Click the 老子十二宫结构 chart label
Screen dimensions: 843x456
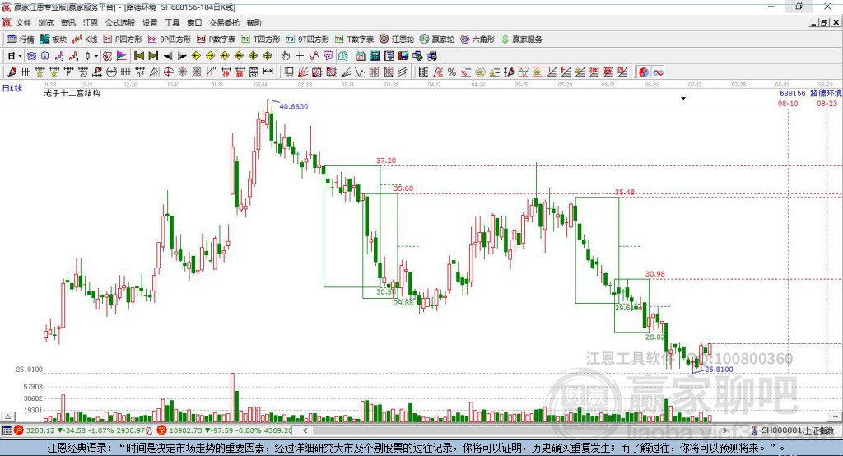72,93
